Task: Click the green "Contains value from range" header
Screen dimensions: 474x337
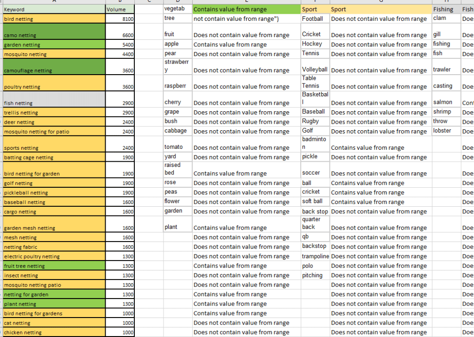Action: coord(246,9)
